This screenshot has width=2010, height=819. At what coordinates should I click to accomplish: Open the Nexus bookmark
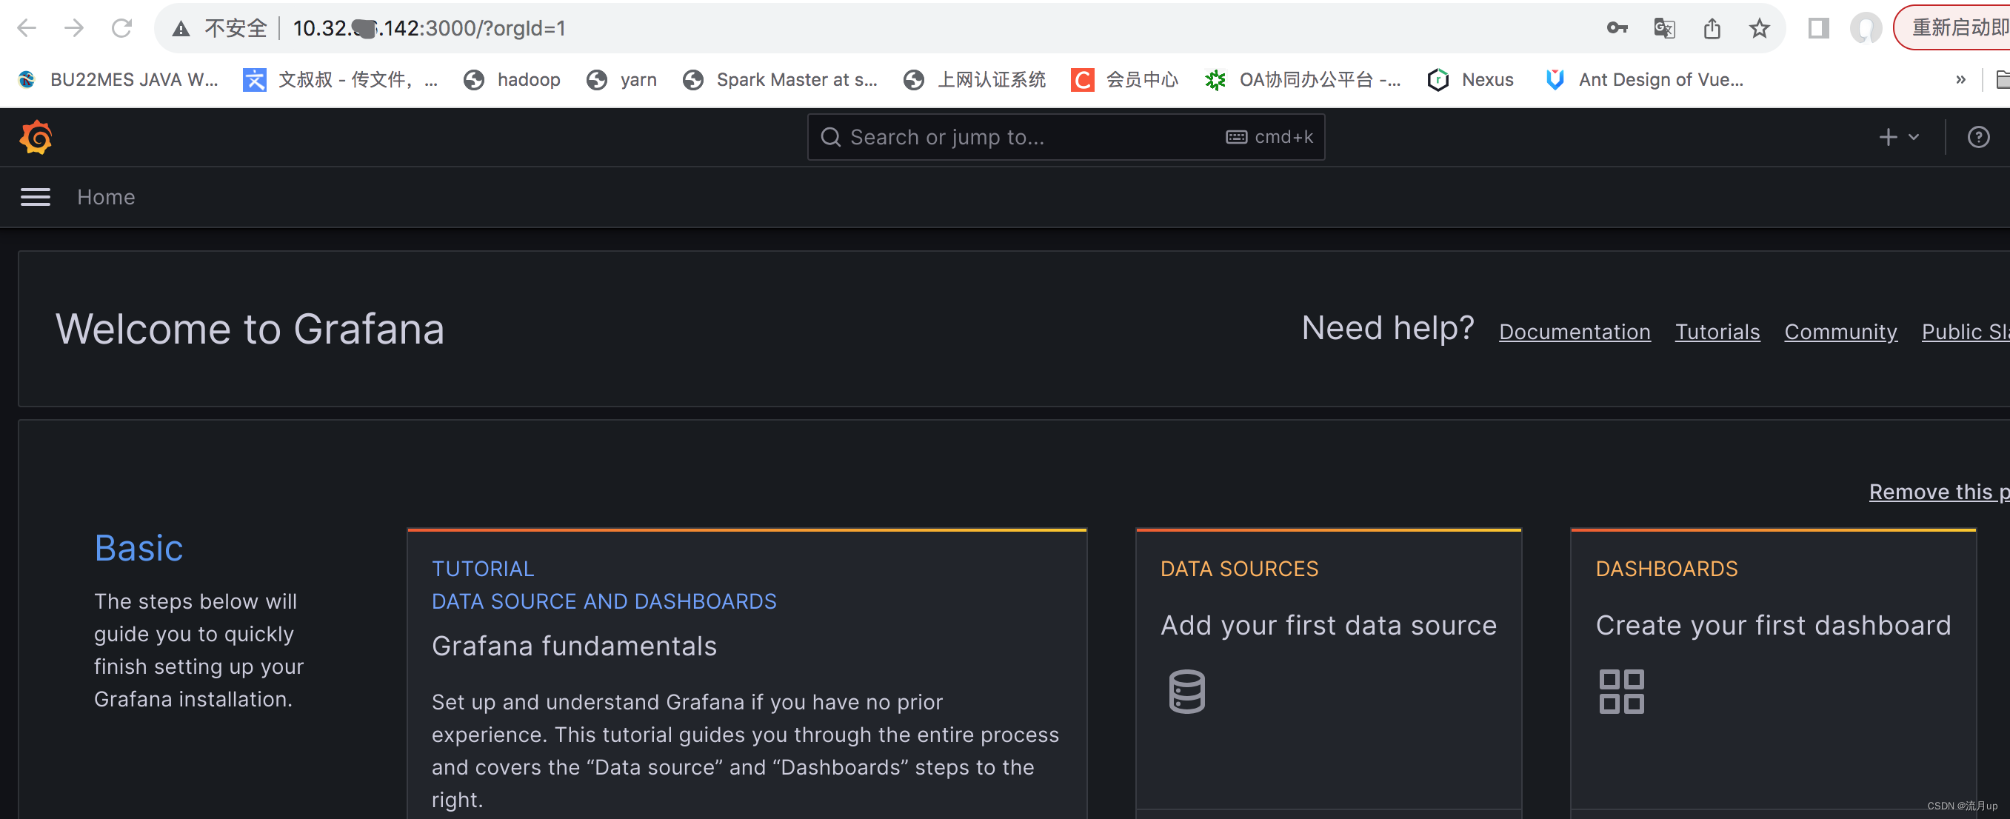click(1470, 79)
